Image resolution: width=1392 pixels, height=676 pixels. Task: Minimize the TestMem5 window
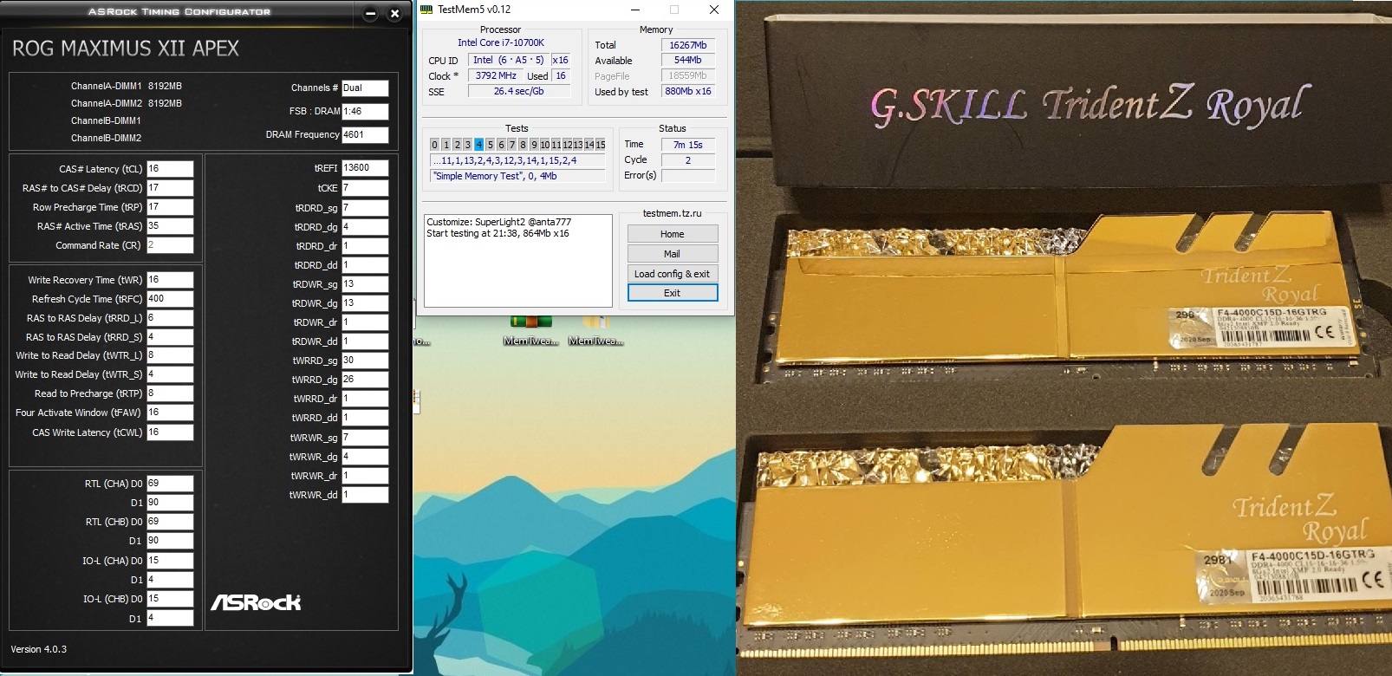(x=636, y=10)
